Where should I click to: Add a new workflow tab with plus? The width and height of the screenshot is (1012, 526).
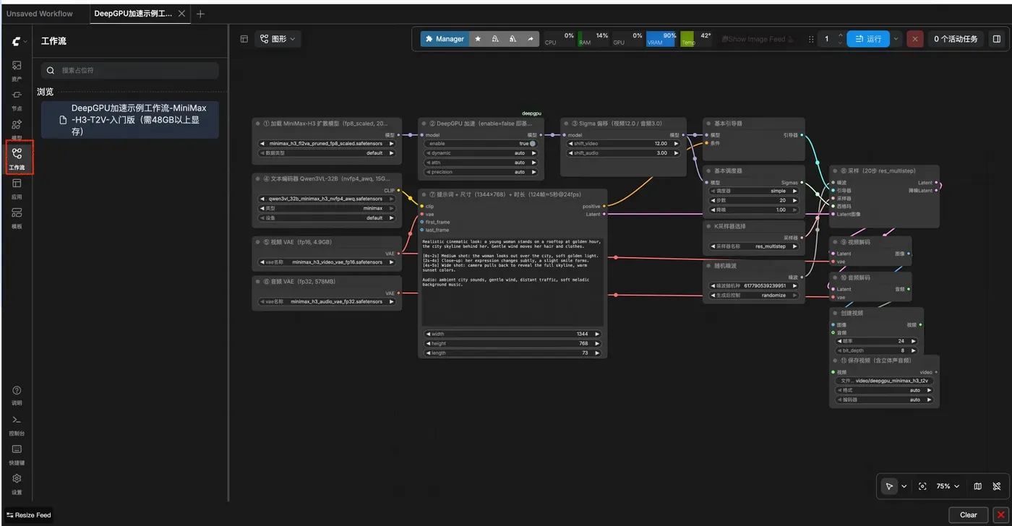[201, 14]
